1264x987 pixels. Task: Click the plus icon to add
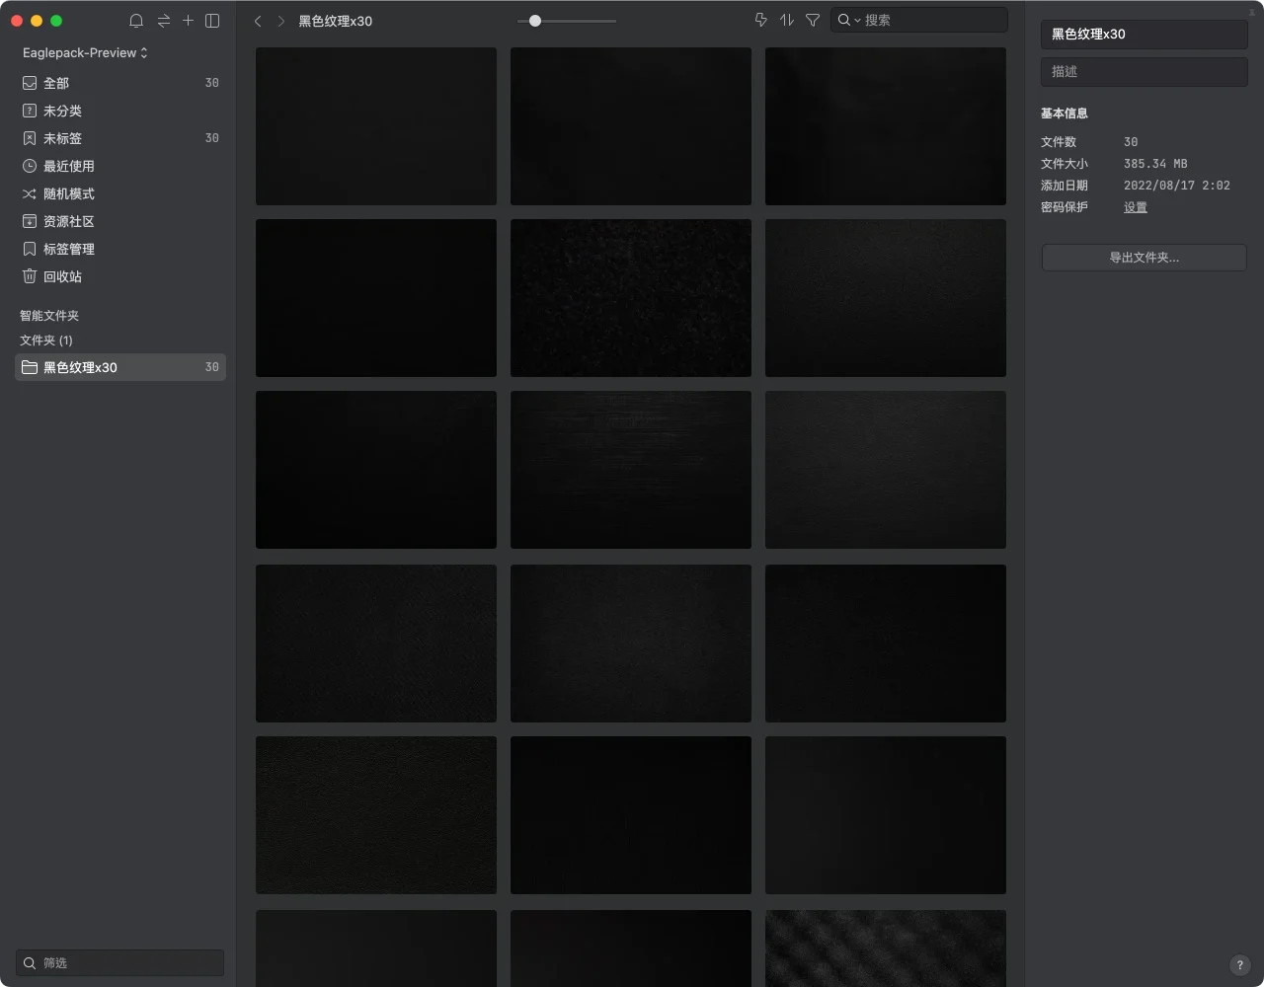188,21
